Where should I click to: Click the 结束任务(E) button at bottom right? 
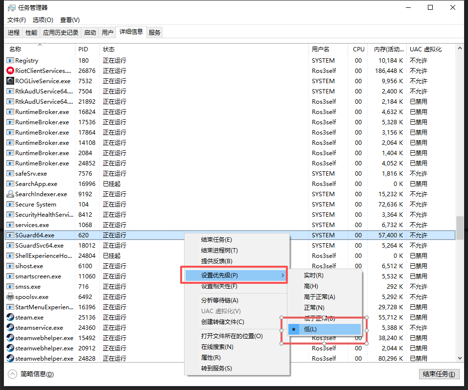pos(439,374)
